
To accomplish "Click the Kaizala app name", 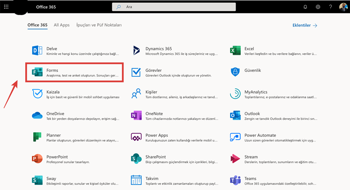I will tap(53, 92).
